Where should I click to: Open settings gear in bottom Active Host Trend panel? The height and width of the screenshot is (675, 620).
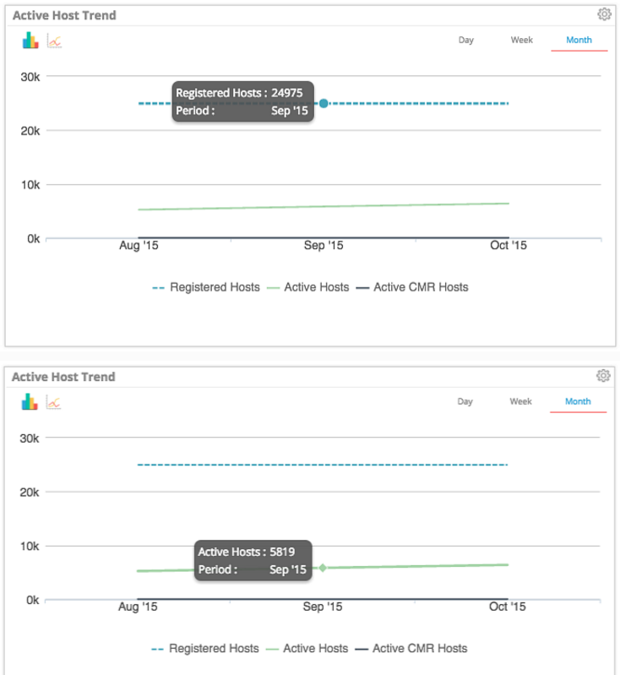point(603,376)
